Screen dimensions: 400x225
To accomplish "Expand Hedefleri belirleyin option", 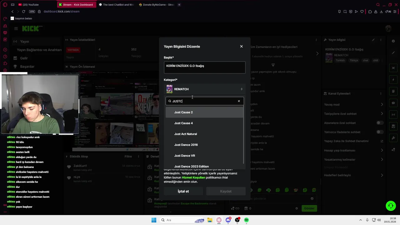I will pos(382,175).
